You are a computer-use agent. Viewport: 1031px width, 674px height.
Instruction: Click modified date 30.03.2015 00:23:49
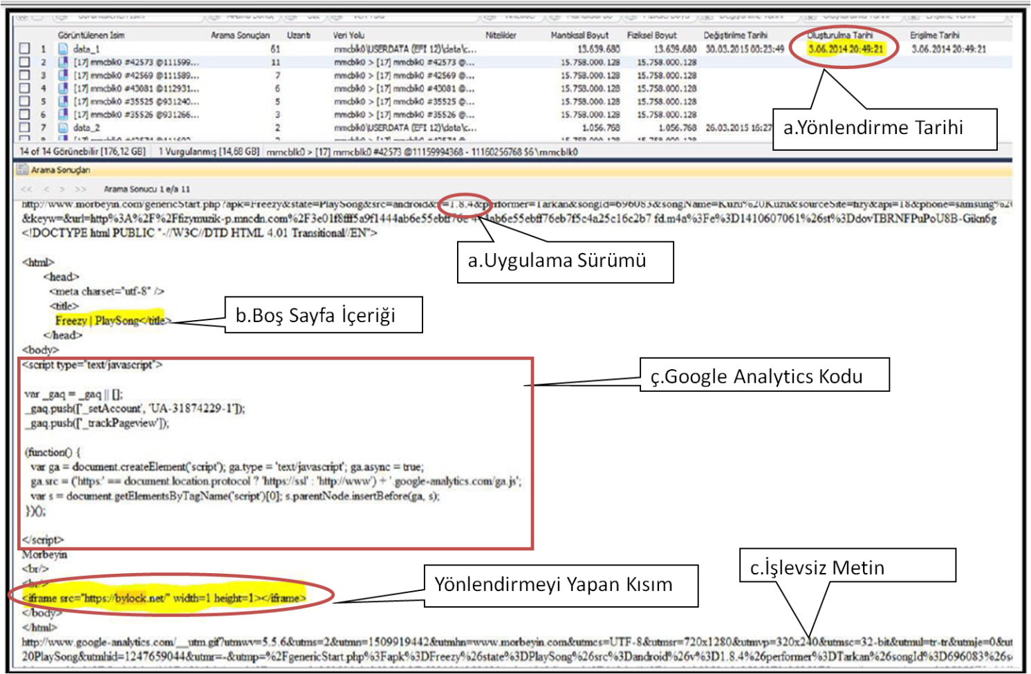click(745, 49)
